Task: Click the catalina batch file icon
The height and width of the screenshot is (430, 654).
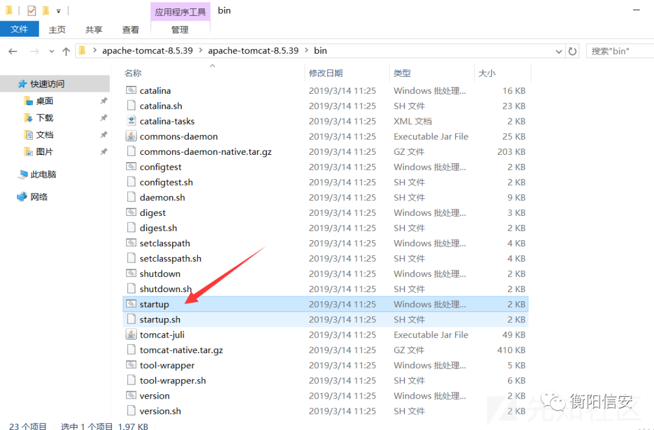Action: point(131,90)
